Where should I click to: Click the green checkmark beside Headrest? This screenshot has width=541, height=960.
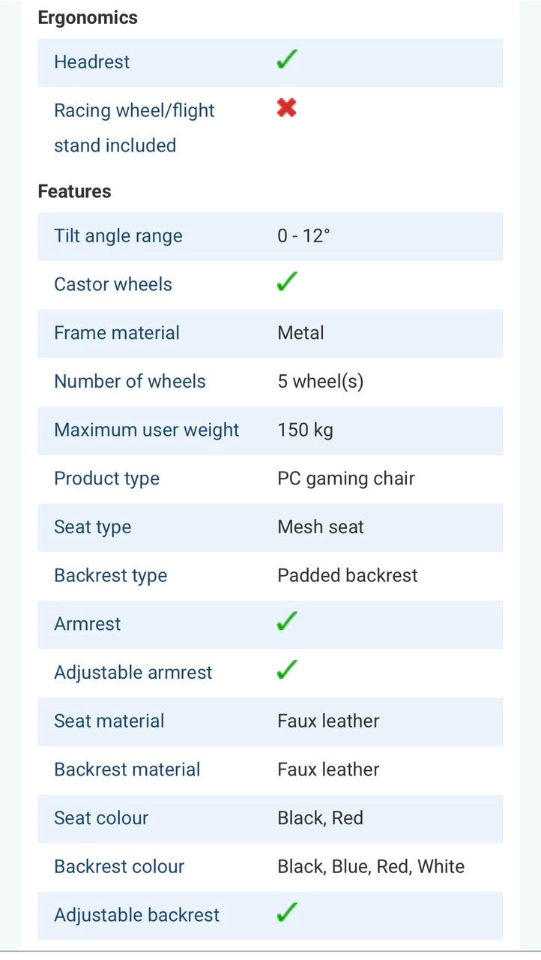(286, 61)
